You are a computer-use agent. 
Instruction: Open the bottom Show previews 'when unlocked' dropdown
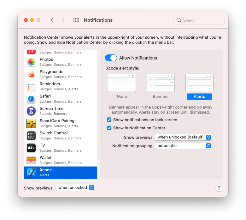[x=75, y=188]
